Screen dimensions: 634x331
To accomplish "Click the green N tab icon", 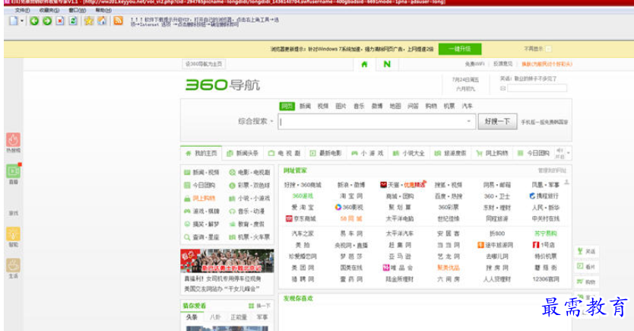I will [387, 64].
